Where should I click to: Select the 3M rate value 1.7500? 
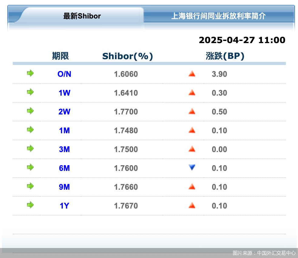[126, 149]
